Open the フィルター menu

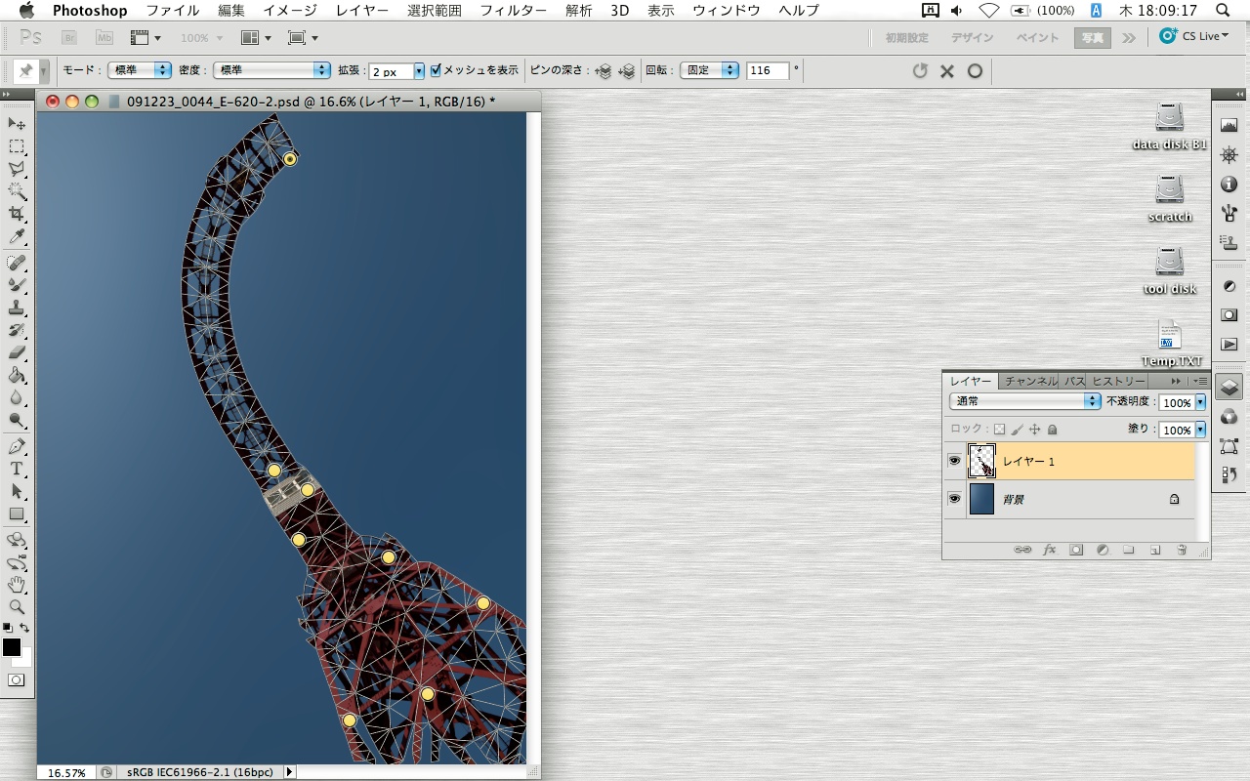coord(514,11)
